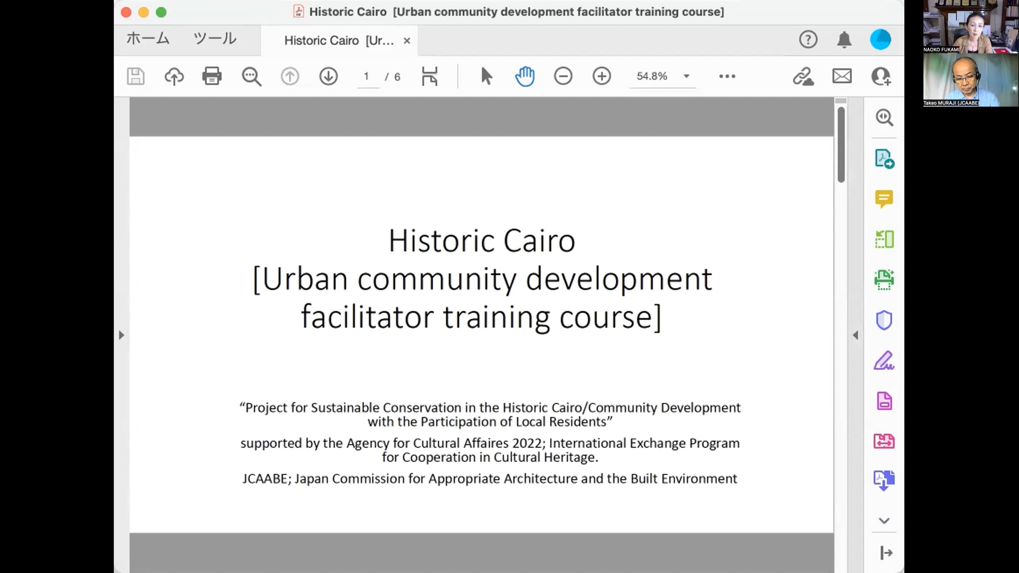Open the Export PDF tool in sidebar
The height and width of the screenshot is (573, 1019).
coord(884,159)
